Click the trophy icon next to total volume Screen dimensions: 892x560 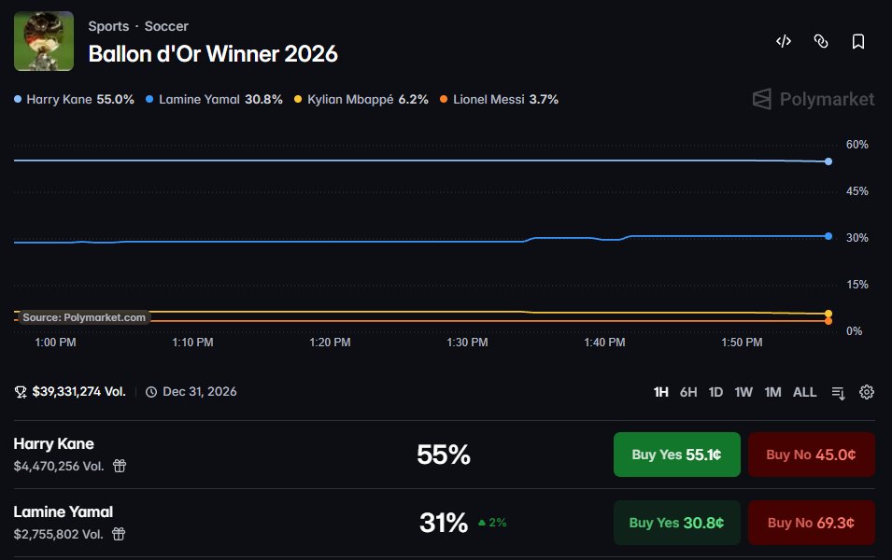tap(21, 392)
